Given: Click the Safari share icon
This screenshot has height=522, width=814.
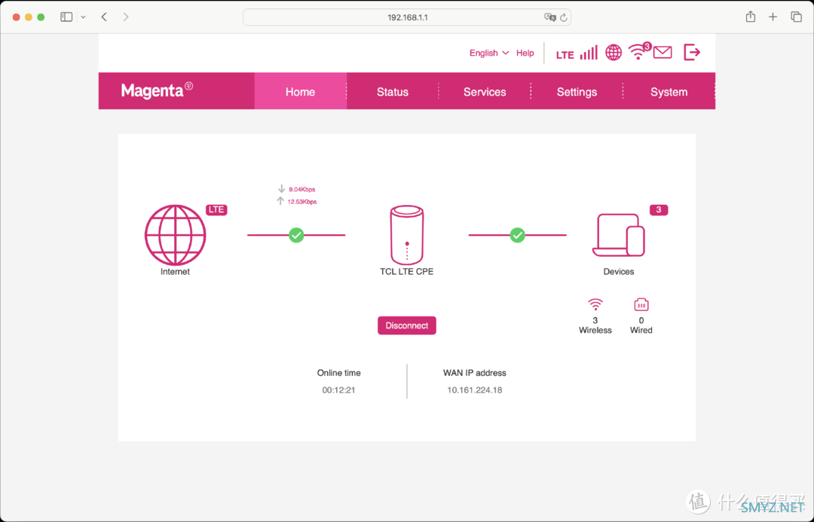Looking at the screenshot, I should tap(751, 17).
